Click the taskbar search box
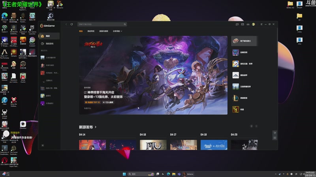The height and width of the screenshot is (177, 316). pyautogui.click(x=141, y=174)
